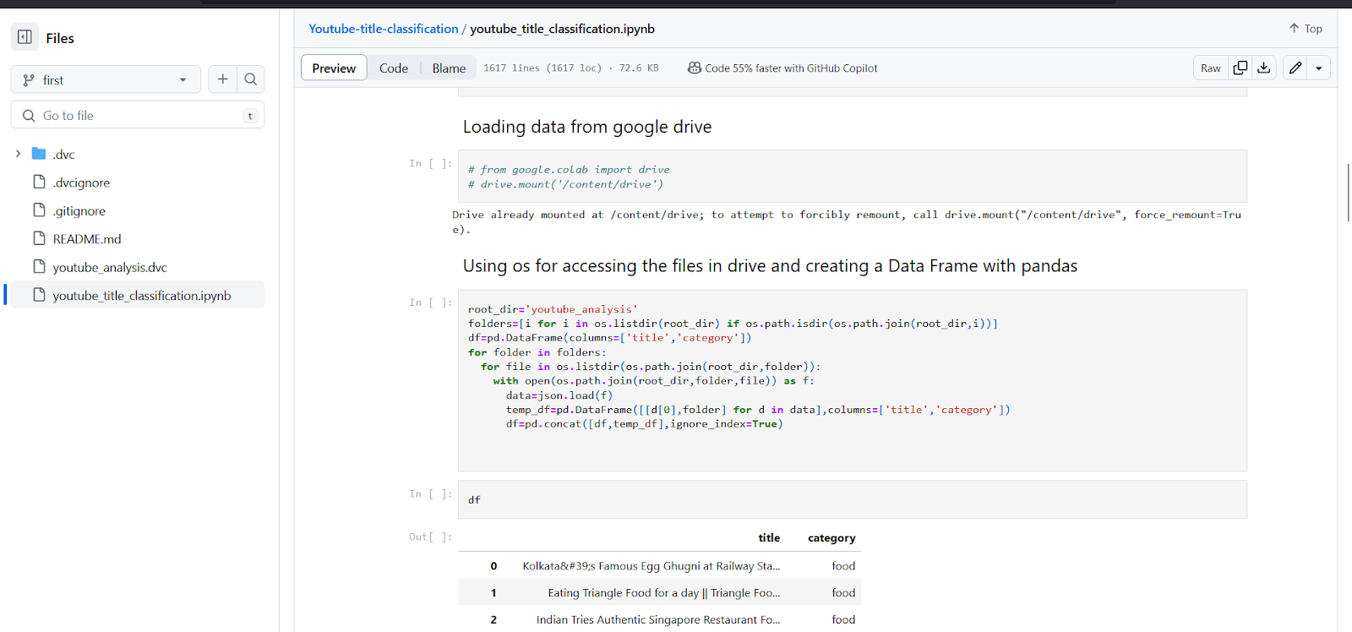This screenshot has height=632, width=1352.
Task: Open the .dvc folder
Action: tap(64, 154)
